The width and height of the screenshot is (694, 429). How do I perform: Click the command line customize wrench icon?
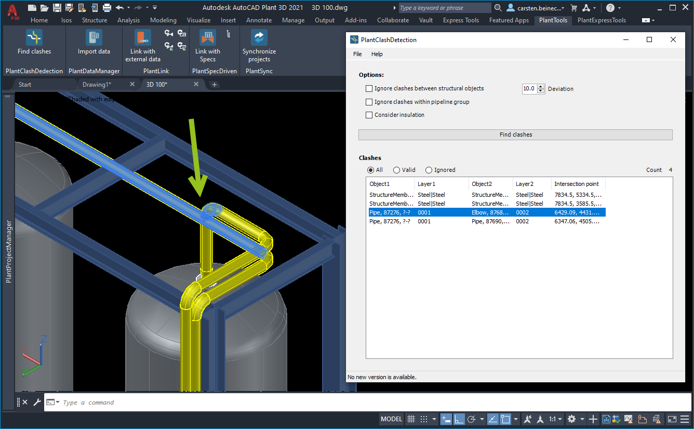tap(37, 403)
